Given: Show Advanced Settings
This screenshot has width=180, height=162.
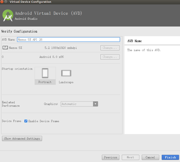Looking at the screenshot, I should coord(22,138).
